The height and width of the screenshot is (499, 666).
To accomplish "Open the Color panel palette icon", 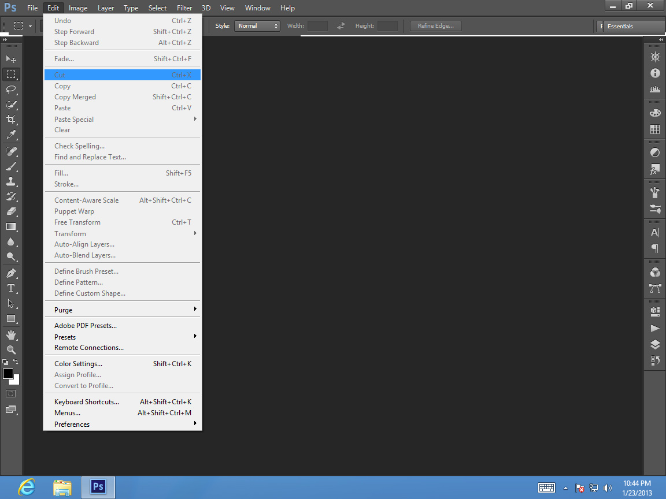I will 655,113.
